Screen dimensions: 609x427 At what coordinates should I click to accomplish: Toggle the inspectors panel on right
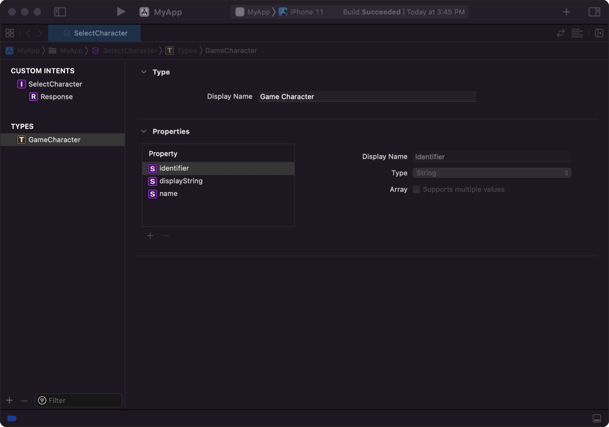(594, 12)
